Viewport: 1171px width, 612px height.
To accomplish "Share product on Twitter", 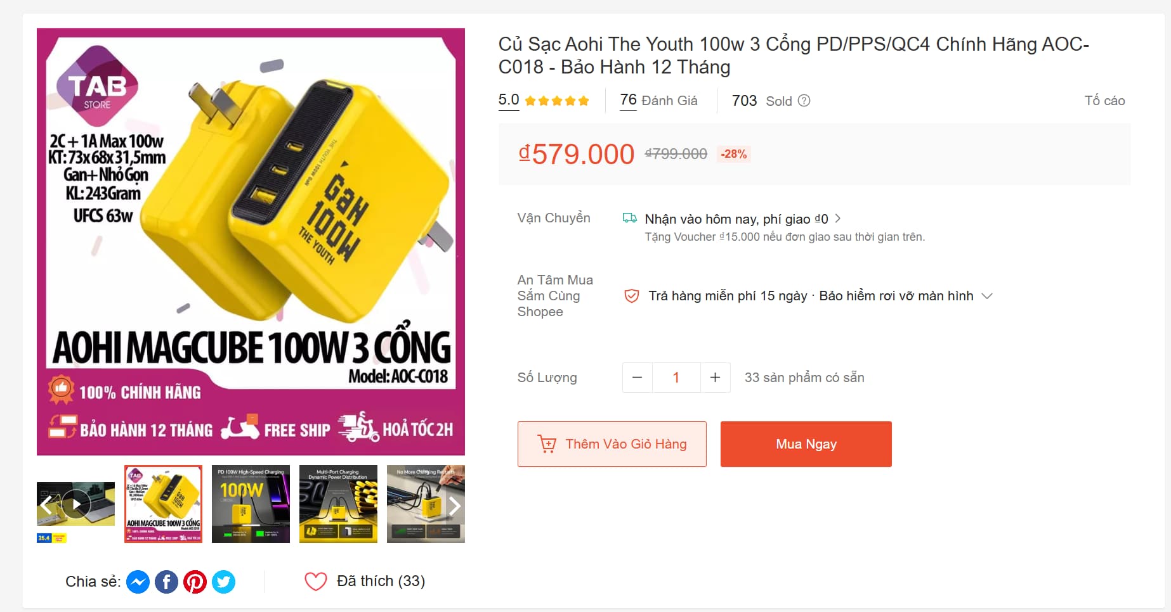I will pos(223,582).
